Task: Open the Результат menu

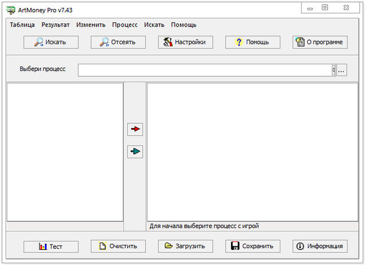Action: click(x=55, y=25)
